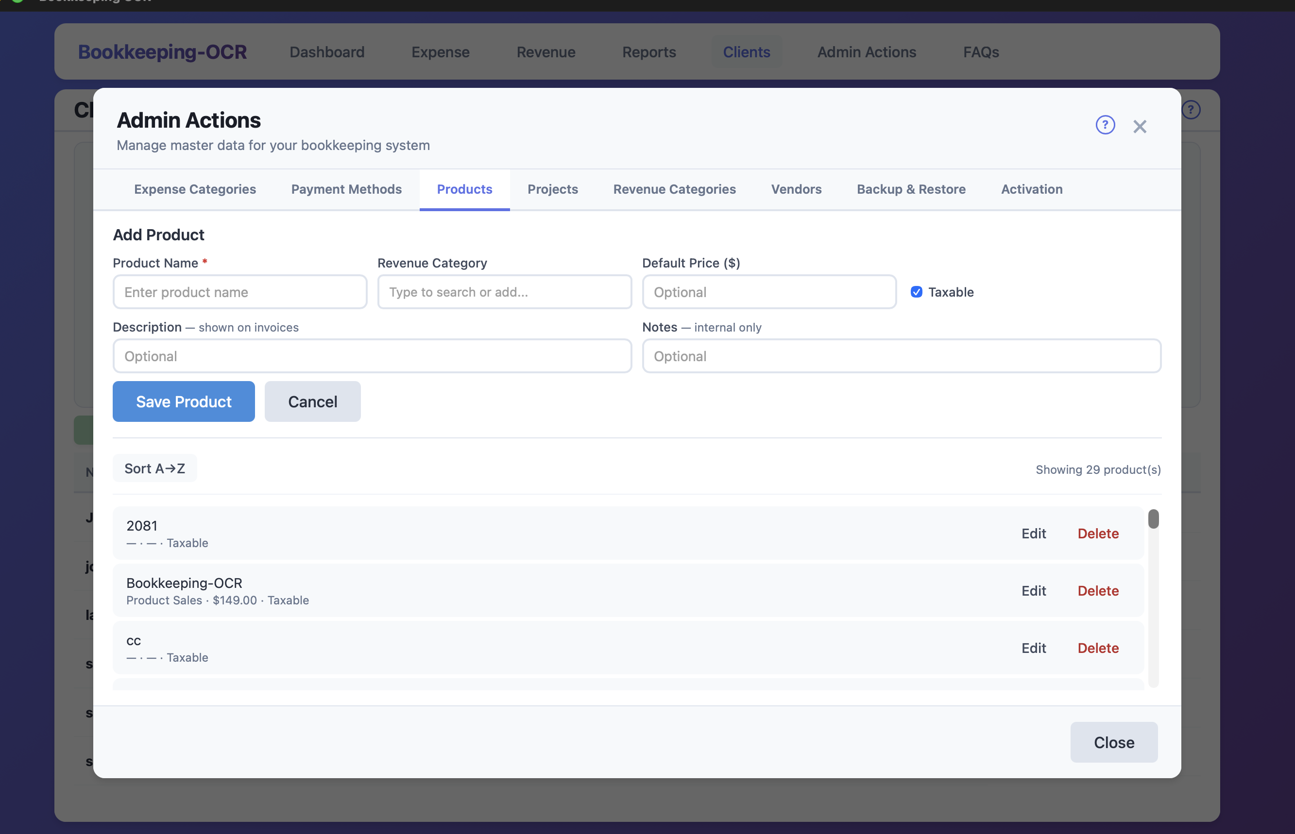
Task: Switch to the Expense Categories tab
Action: (x=195, y=189)
